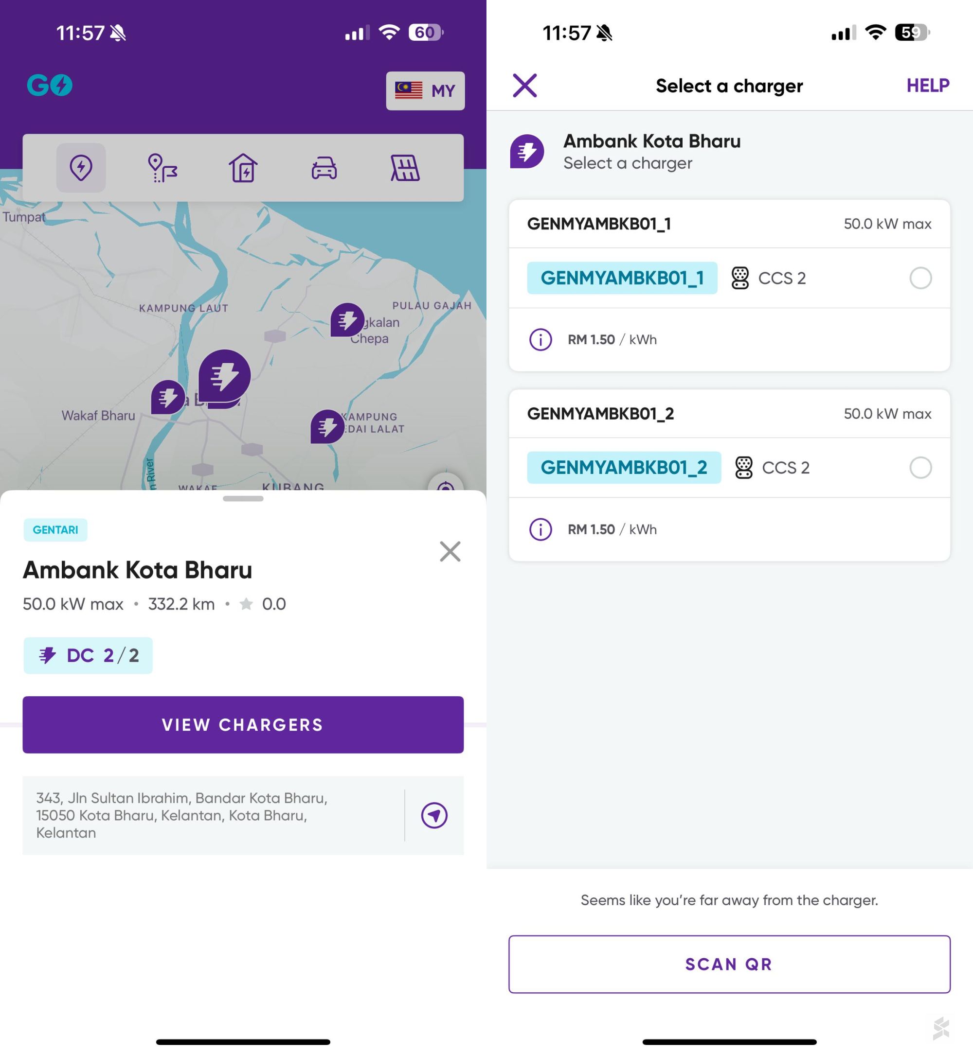Tap the GO app logo
Image resolution: width=973 pixels, height=1054 pixels.
50,85
